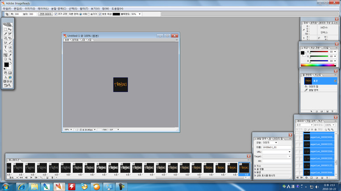Open the Window menu
The height and width of the screenshot is (191, 341).
(x=105, y=9)
